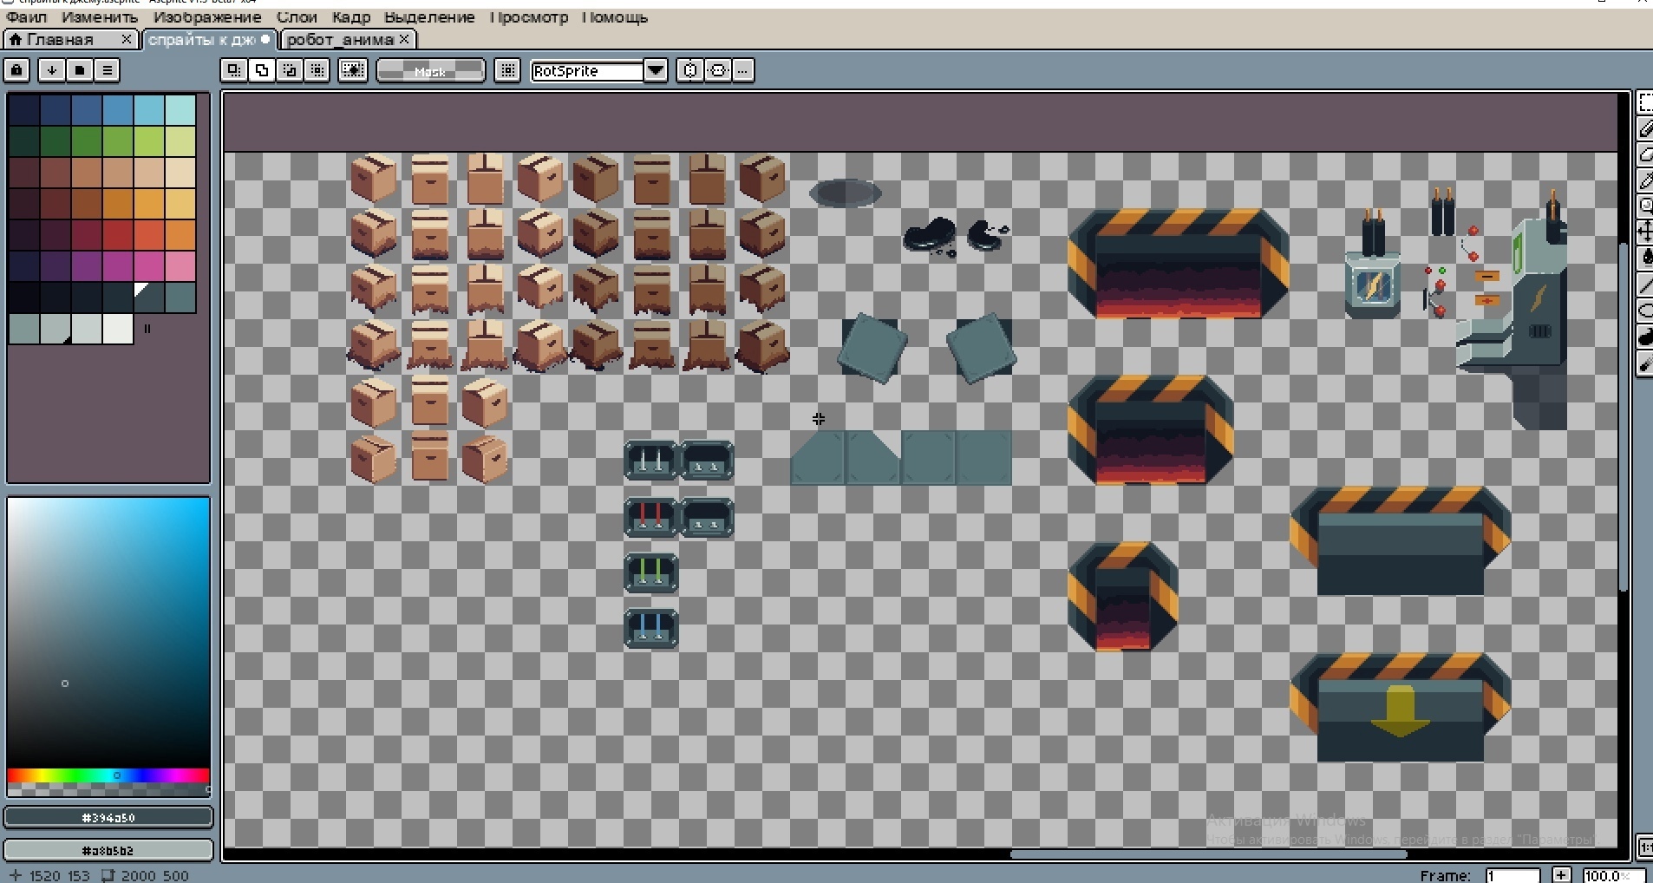
Task: Click the RotSprite algorithm field
Action: (587, 71)
